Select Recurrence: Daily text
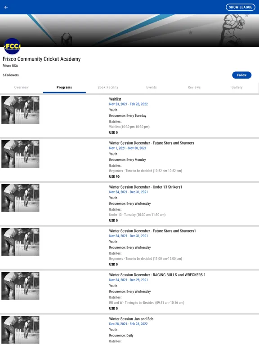 point(121,335)
